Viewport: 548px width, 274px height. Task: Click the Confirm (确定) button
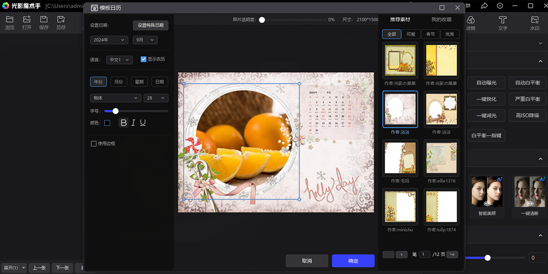[353, 261]
